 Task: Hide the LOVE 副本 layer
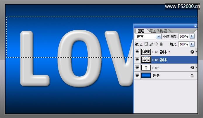point(137,60)
